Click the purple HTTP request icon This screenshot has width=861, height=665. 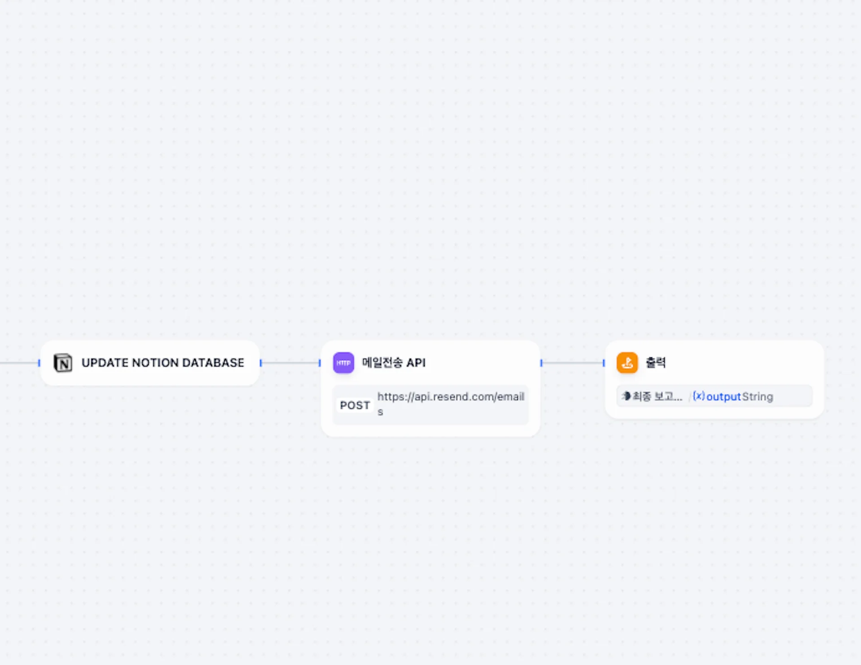(344, 363)
